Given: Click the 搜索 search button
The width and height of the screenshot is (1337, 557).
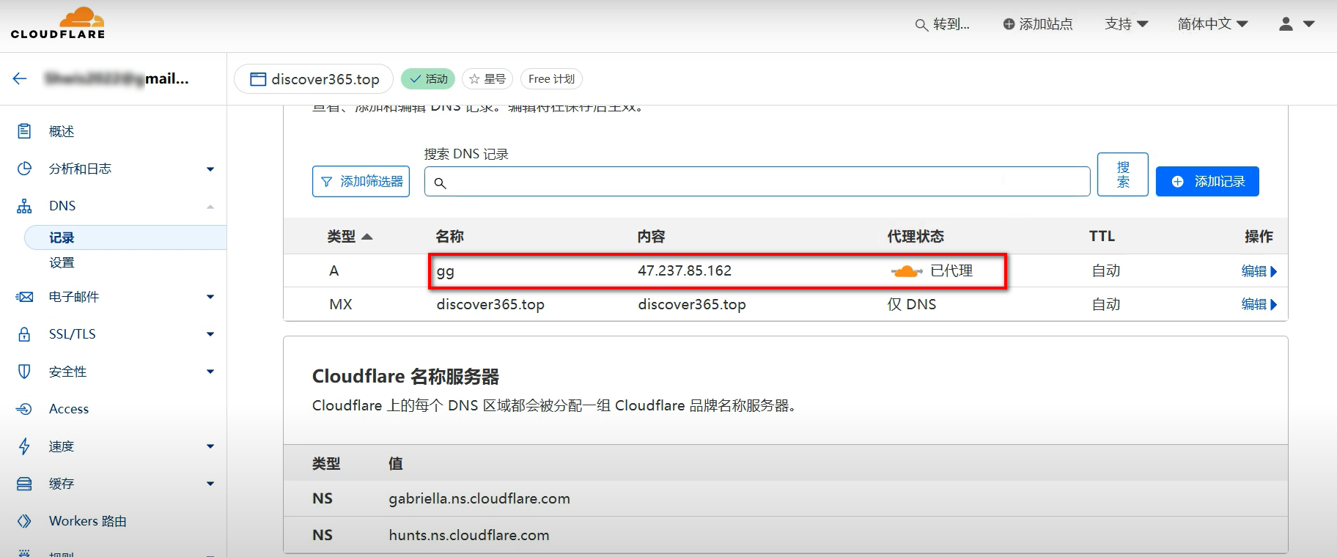Looking at the screenshot, I should tap(1123, 174).
